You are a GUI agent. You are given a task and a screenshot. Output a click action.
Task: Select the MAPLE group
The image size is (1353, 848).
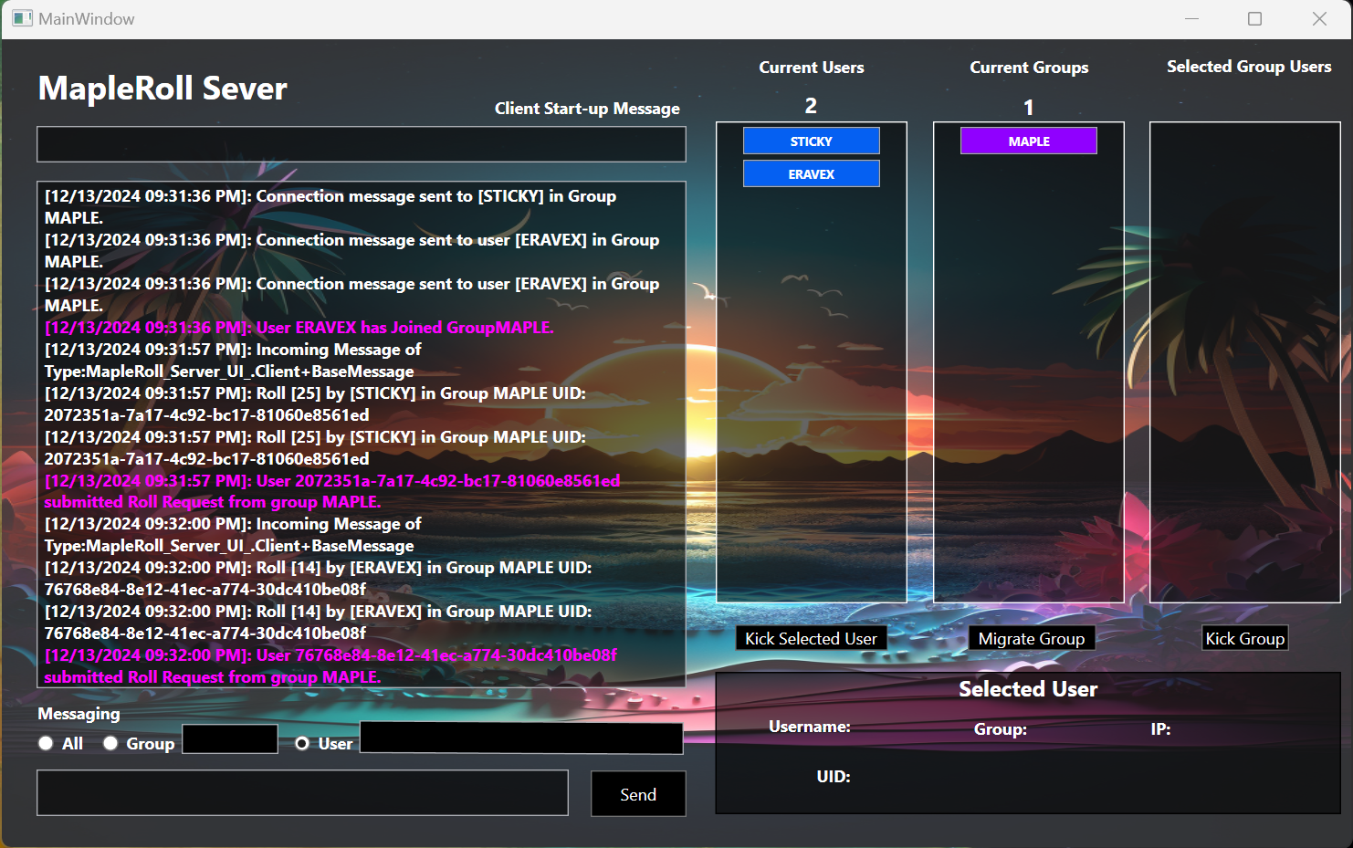[x=1028, y=141]
